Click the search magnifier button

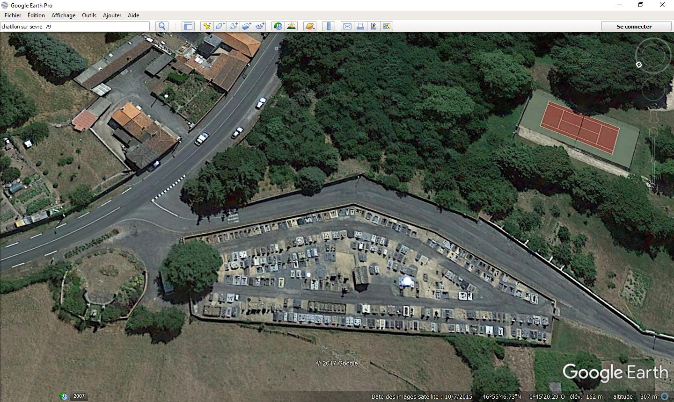click(162, 26)
